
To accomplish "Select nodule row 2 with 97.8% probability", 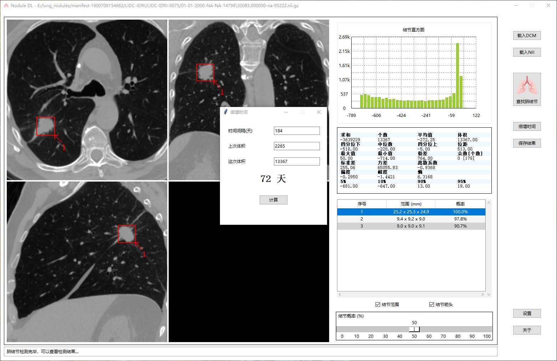I will 411,219.
